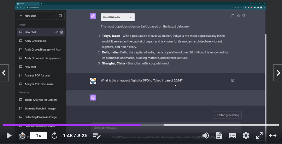Copy the response with clipboard icon
Screen dimensions: 282x144
point(233,16)
